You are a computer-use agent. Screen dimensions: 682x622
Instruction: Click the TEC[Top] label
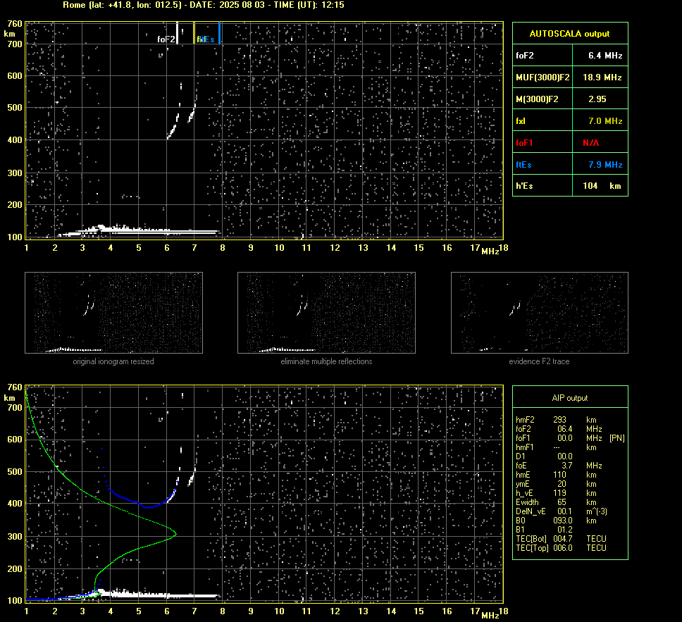[533, 547]
